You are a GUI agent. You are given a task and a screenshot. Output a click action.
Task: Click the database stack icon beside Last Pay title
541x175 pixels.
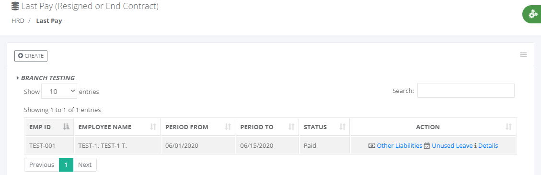tap(15, 6)
